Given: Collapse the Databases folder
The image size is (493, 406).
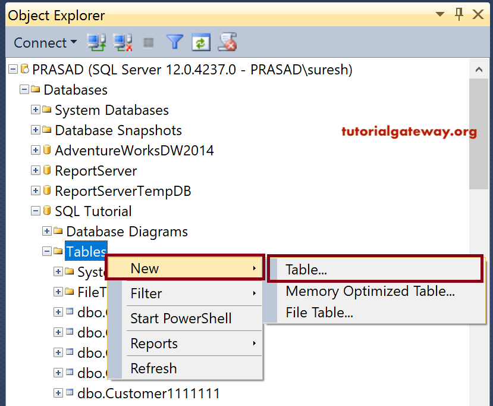Looking at the screenshot, I should (24, 89).
